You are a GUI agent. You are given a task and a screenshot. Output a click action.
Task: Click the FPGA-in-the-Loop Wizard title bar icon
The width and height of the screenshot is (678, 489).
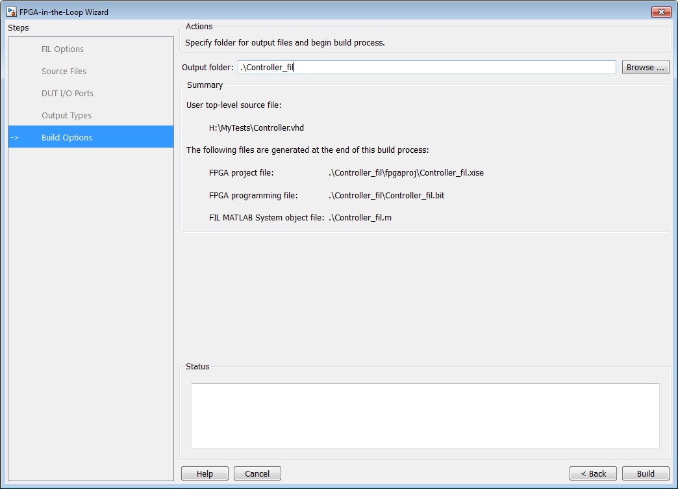[x=12, y=12]
